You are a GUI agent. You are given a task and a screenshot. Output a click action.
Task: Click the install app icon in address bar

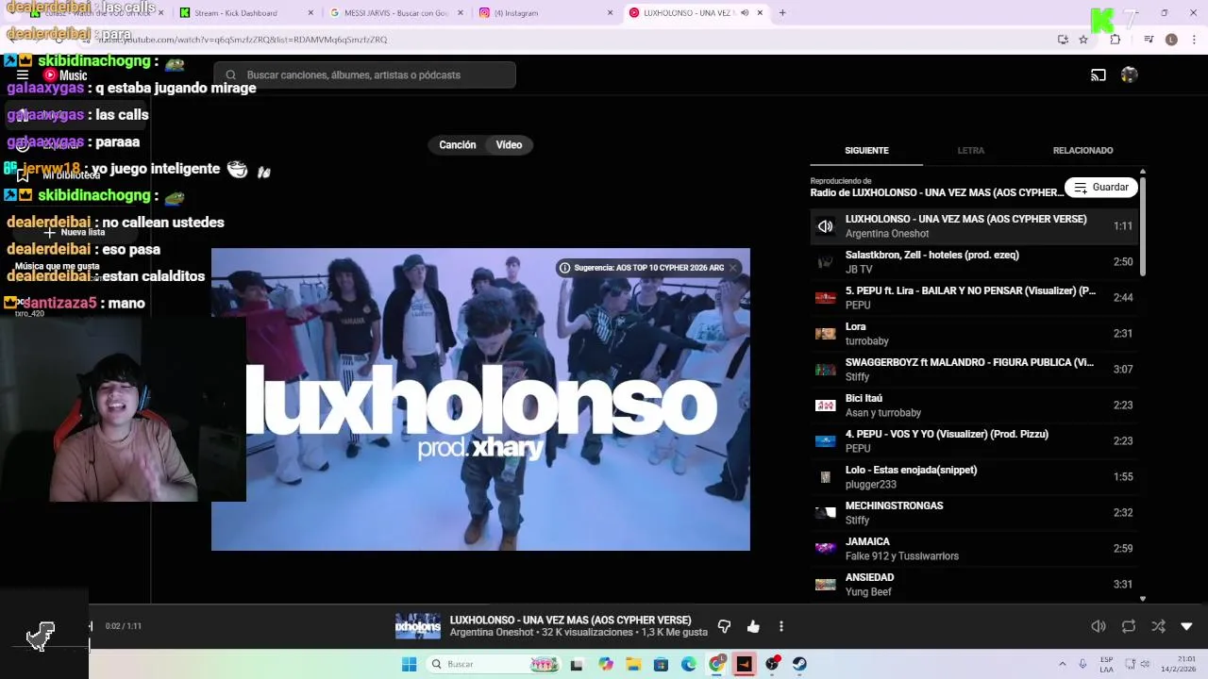(1063, 40)
